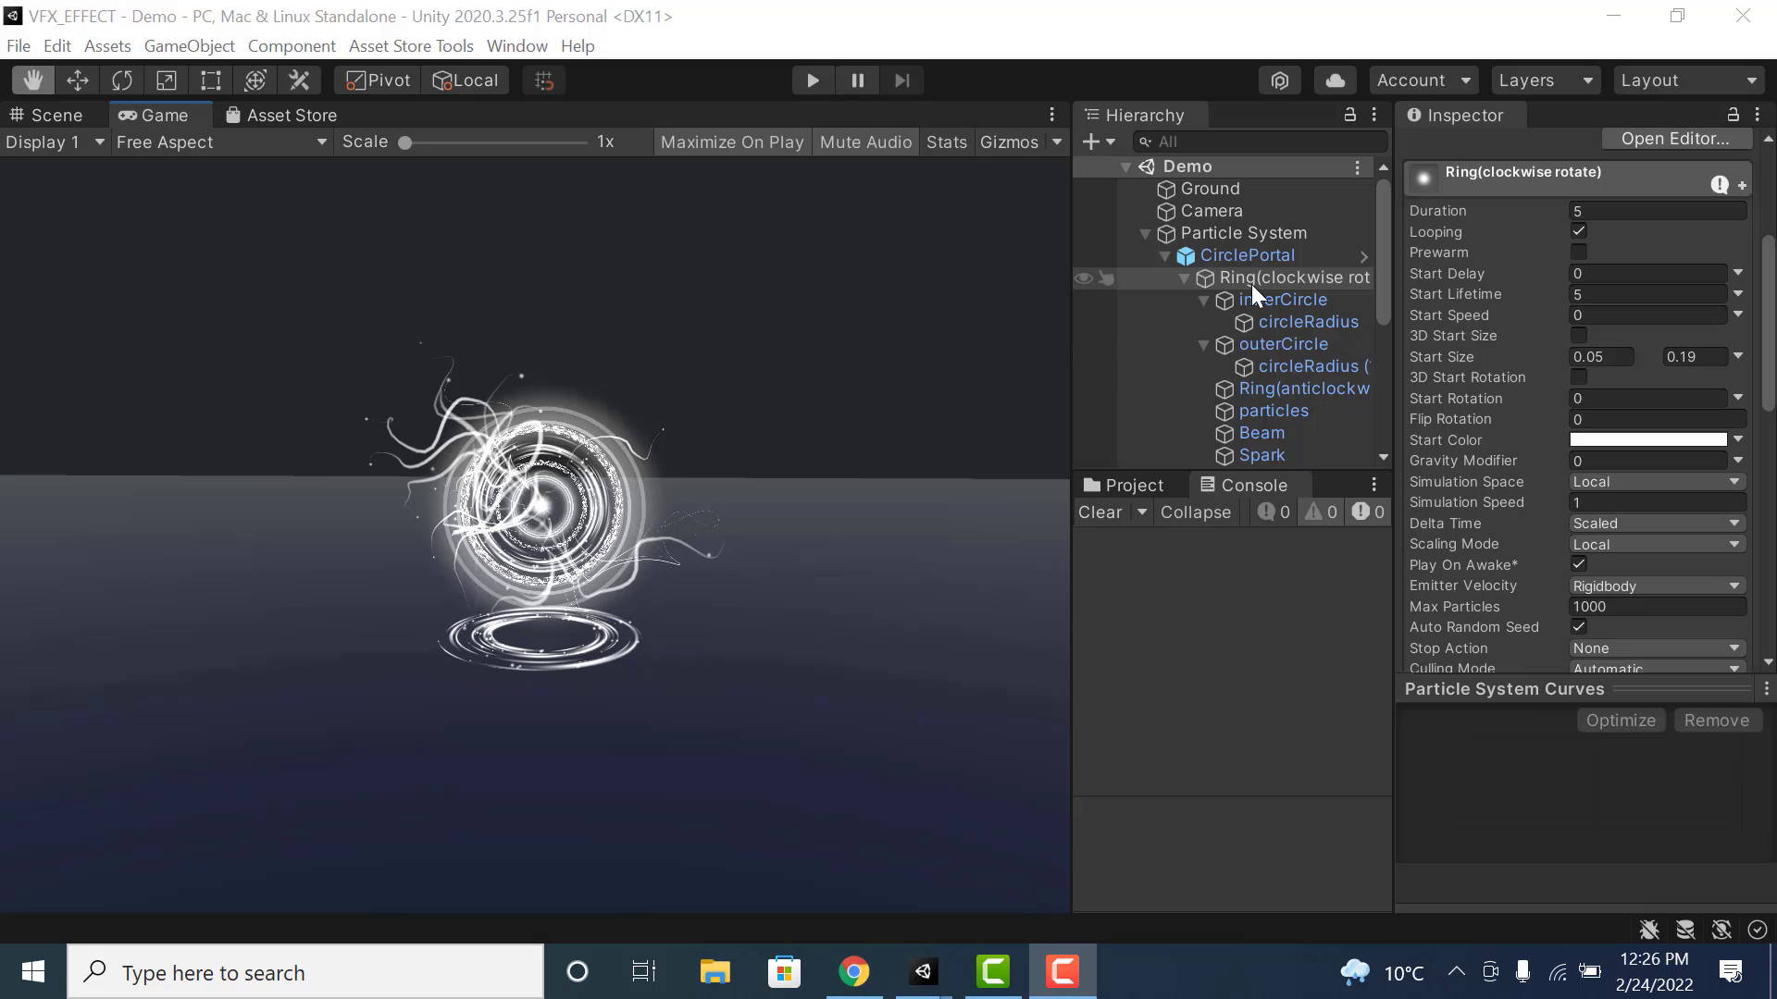Select the Hand tool in toolbar
This screenshot has width=1777, height=999.
pos(33,80)
